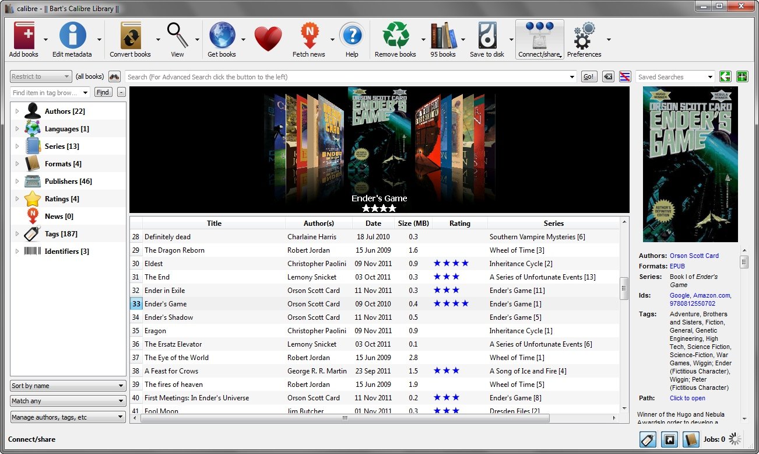The height and width of the screenshot is (454, 759).
Task: Click the minus collapse button beside Find
Action: click(x=121, y=92)
